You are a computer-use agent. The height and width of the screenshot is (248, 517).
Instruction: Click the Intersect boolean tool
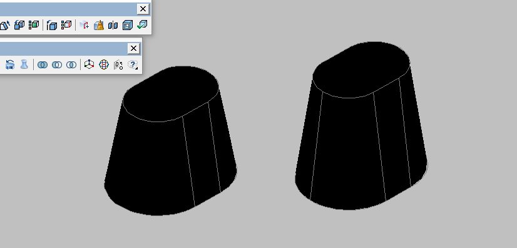(71, 65)
